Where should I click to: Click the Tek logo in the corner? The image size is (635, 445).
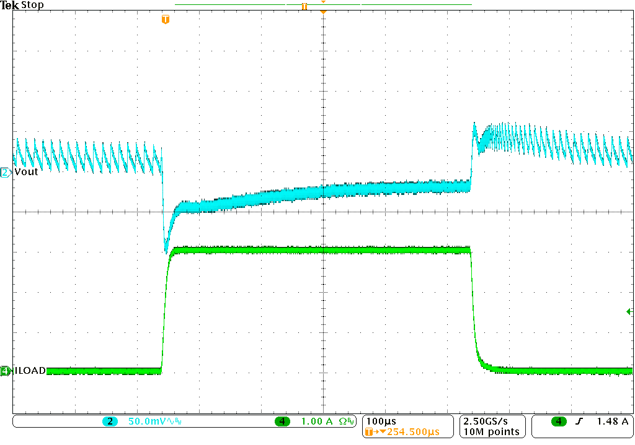9,5
